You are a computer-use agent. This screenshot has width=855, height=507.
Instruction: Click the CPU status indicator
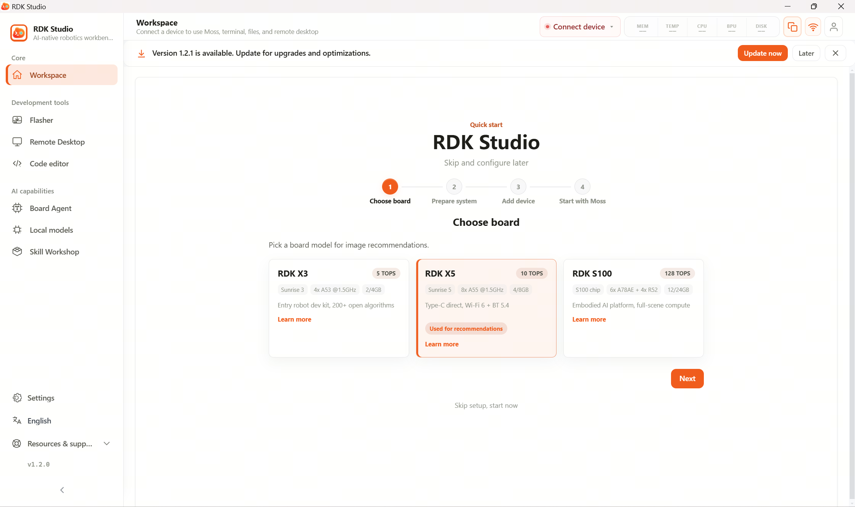[702, 27]
